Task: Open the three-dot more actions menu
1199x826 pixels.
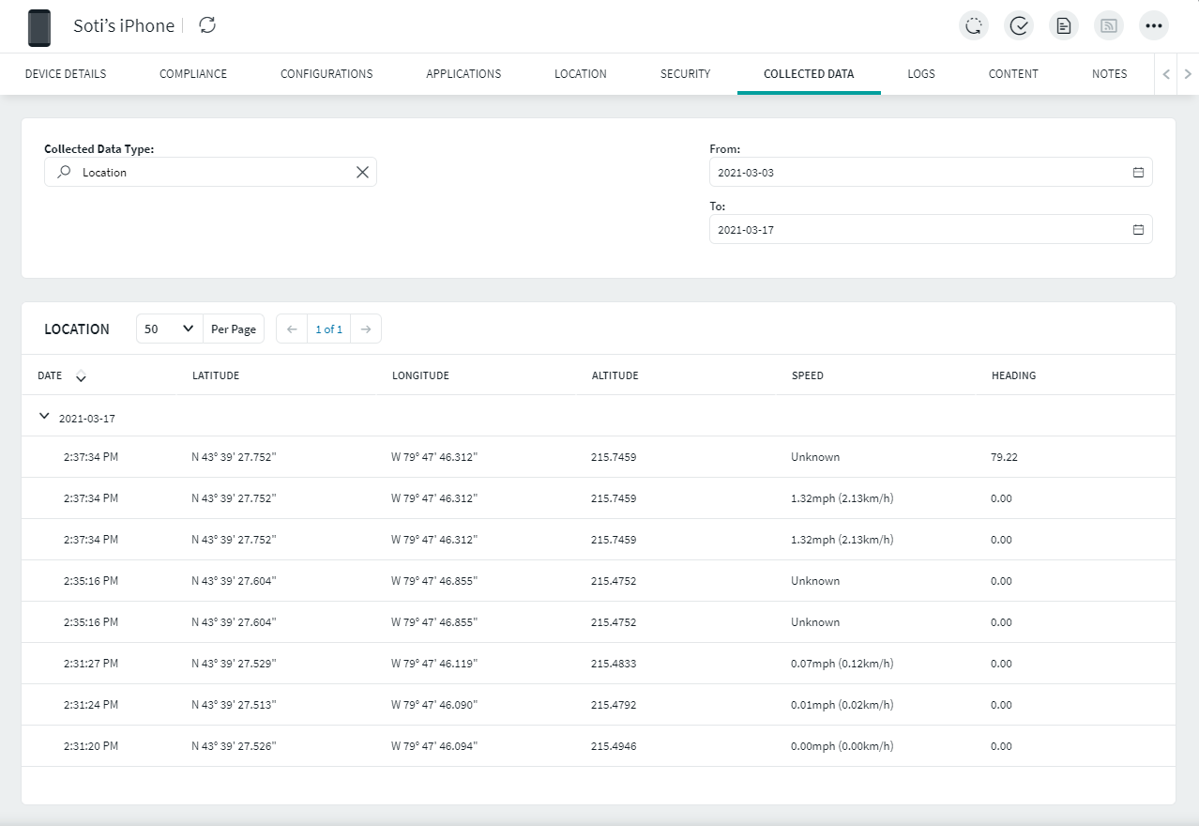Action: (1153, 26)
